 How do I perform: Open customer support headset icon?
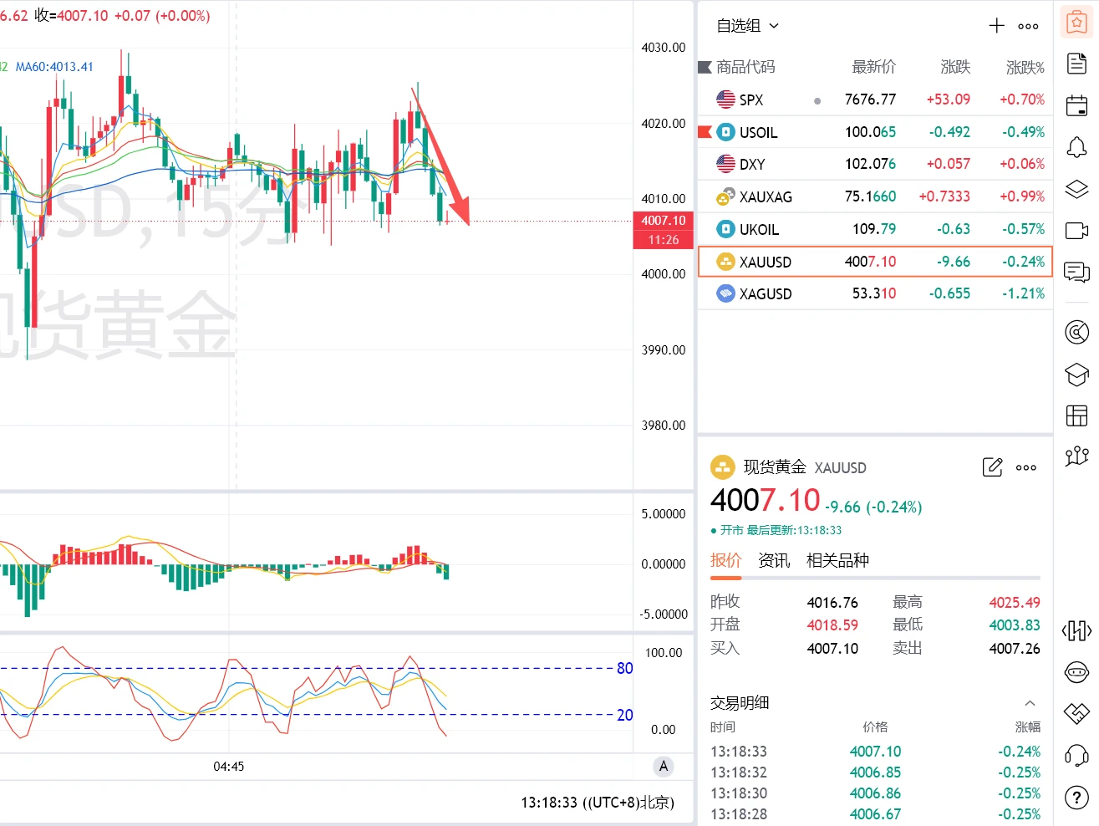click(x=1076, y=756)
